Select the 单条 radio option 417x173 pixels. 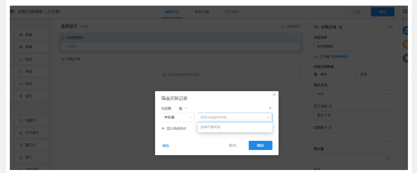click(x=316, y=74)
